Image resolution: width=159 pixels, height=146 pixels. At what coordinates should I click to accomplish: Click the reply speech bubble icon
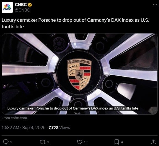[6, 142]
